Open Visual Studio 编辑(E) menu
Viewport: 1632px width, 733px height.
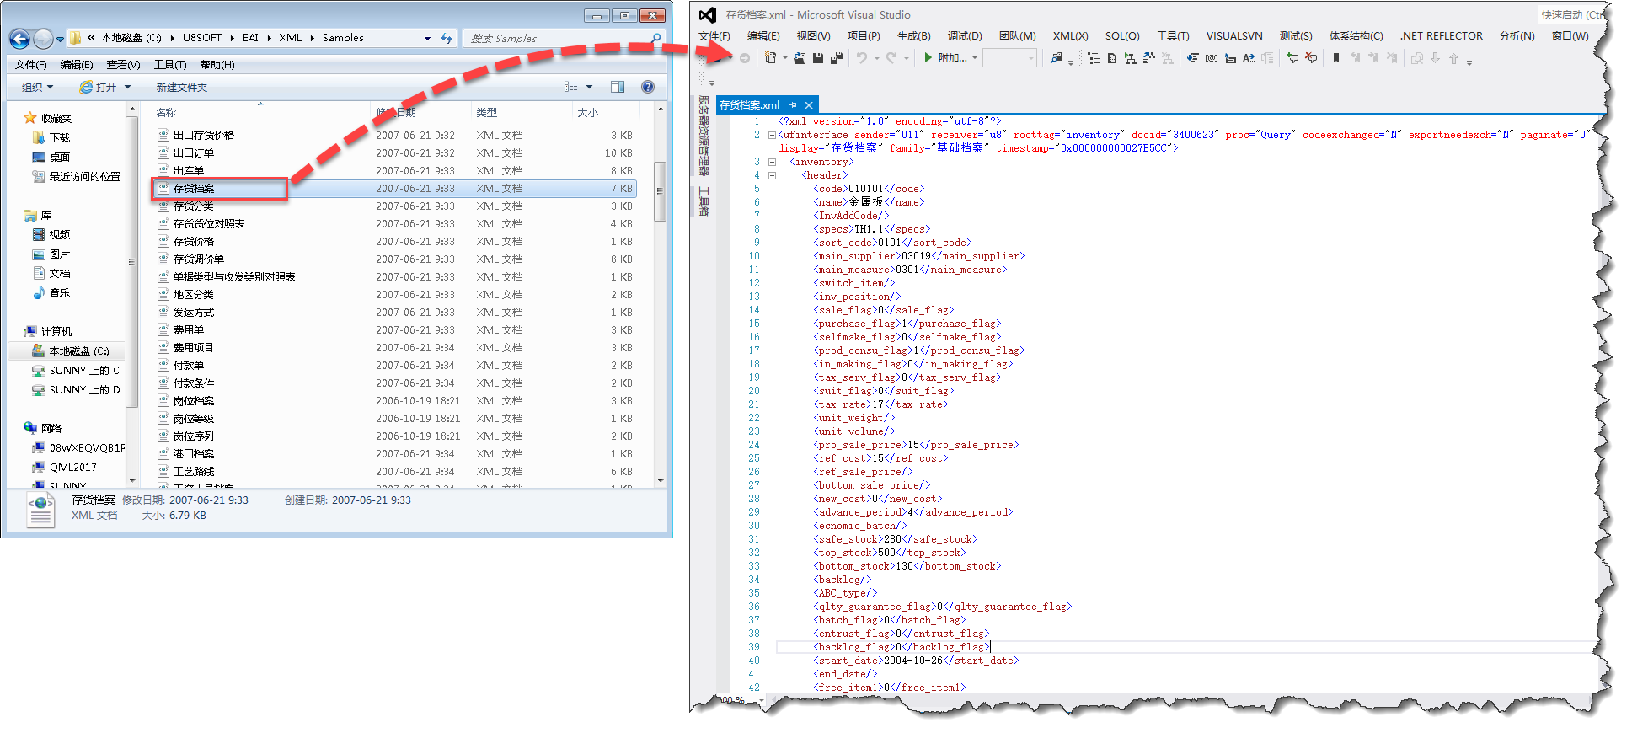point(763,35)
